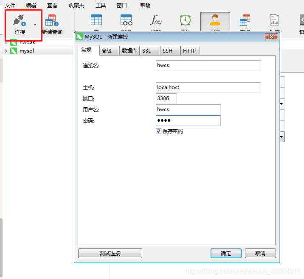Open the 查看 menu
The width and height of the screenshot is (304, 279).
52,6
